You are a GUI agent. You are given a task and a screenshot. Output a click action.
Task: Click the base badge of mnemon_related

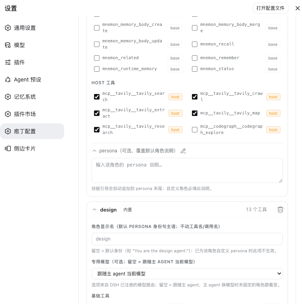pos(175,58)
